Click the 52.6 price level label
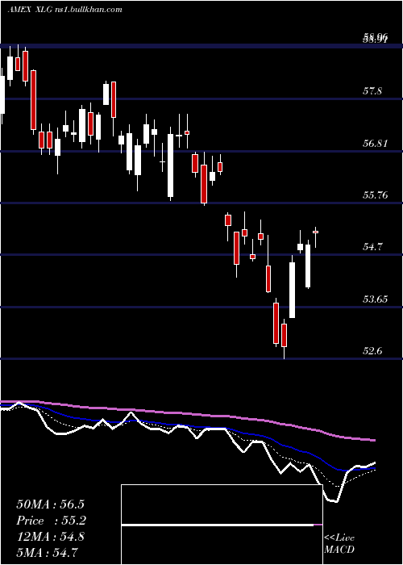 click(x=372, y=351)
